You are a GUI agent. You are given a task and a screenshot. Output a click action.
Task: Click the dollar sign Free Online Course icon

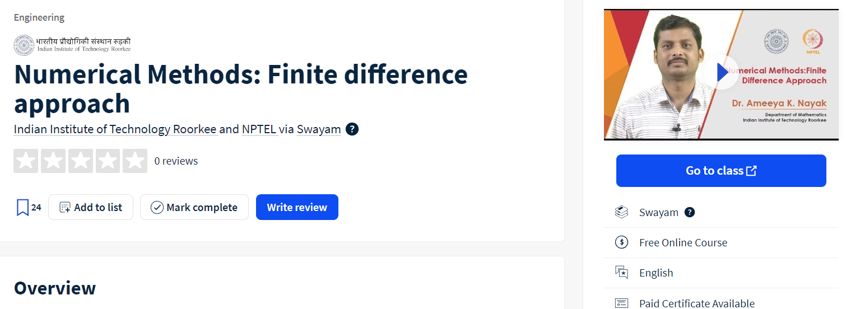tap(621, 242)
